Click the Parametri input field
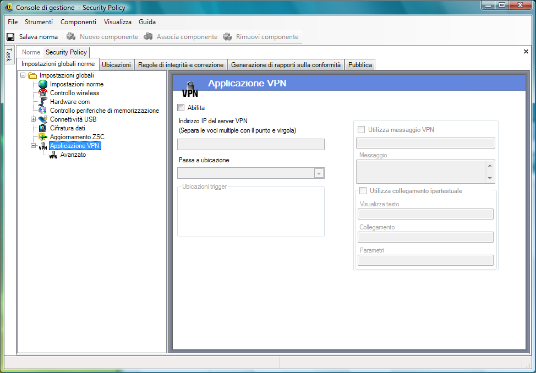This screenshot has height=373, width=536. [x=425, y=260]
